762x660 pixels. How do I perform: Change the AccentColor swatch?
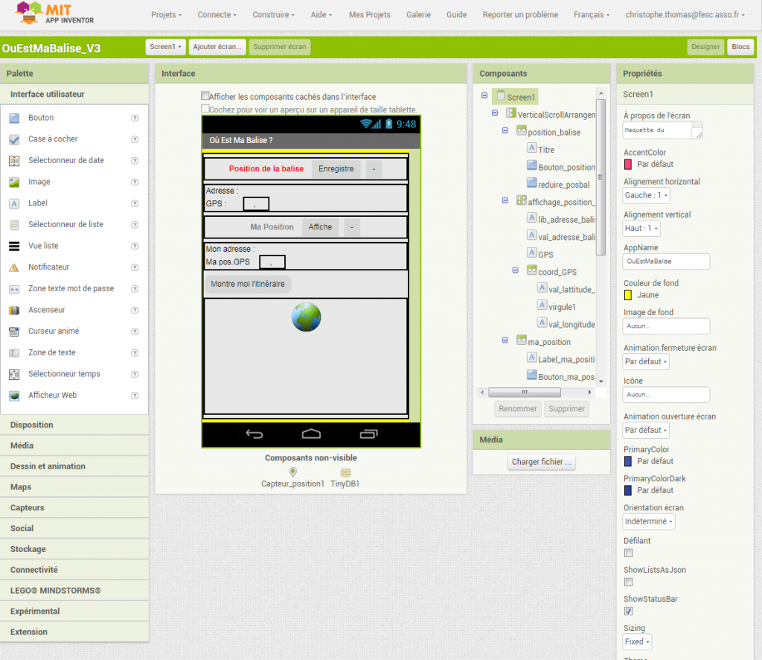click(x=628, y=165)
